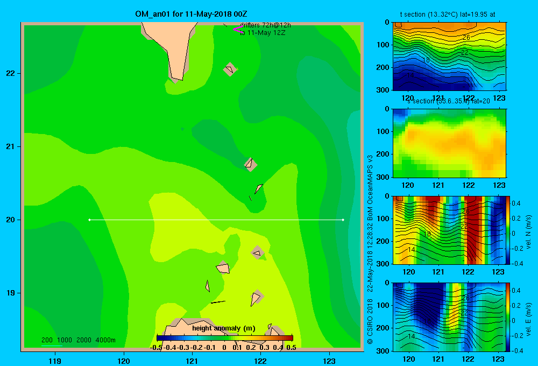Click the 'height anomaly (m)' label

coord(224,328)
